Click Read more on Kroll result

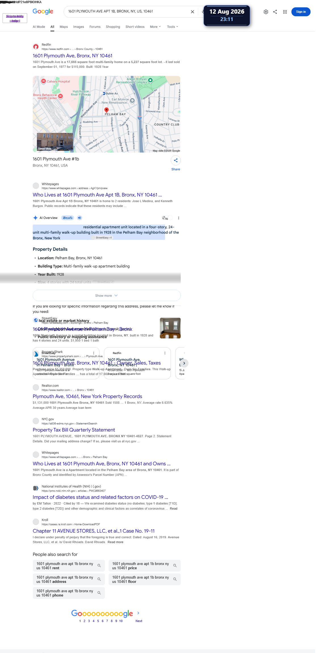click(x=116, y=542)
